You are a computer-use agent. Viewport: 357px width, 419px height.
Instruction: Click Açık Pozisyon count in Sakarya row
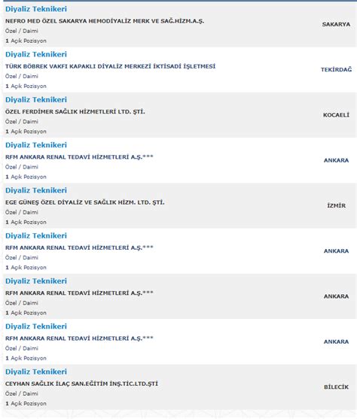click(26, 41)
